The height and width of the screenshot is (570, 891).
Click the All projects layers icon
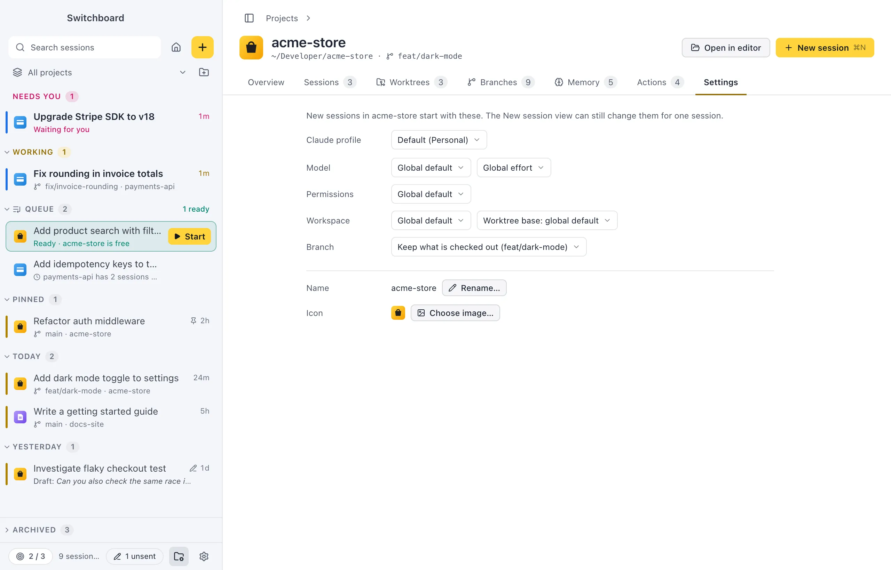click(x=17, y=72)
